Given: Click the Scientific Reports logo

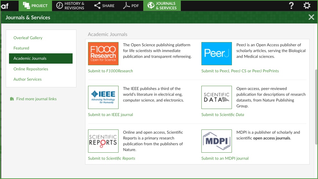Looking at the screenshot, I should (x=103, y=141).
